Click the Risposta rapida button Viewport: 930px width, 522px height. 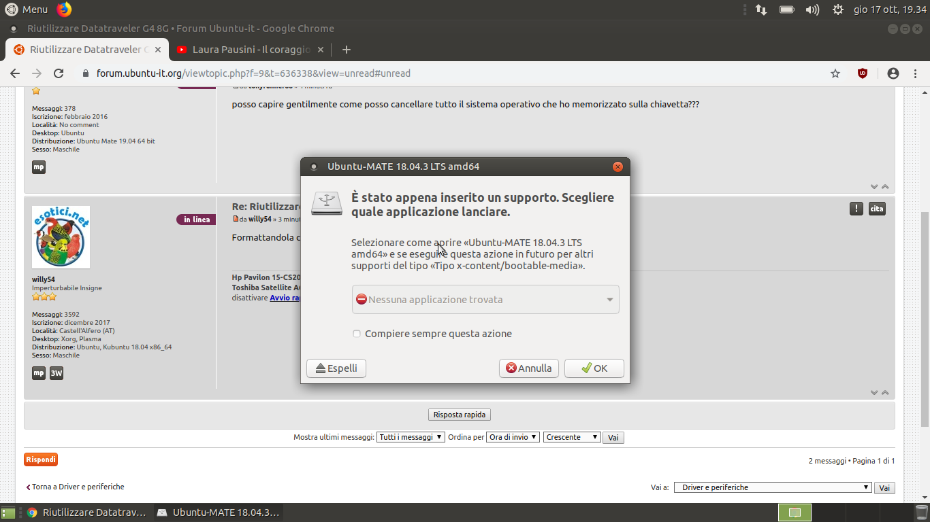460,415
